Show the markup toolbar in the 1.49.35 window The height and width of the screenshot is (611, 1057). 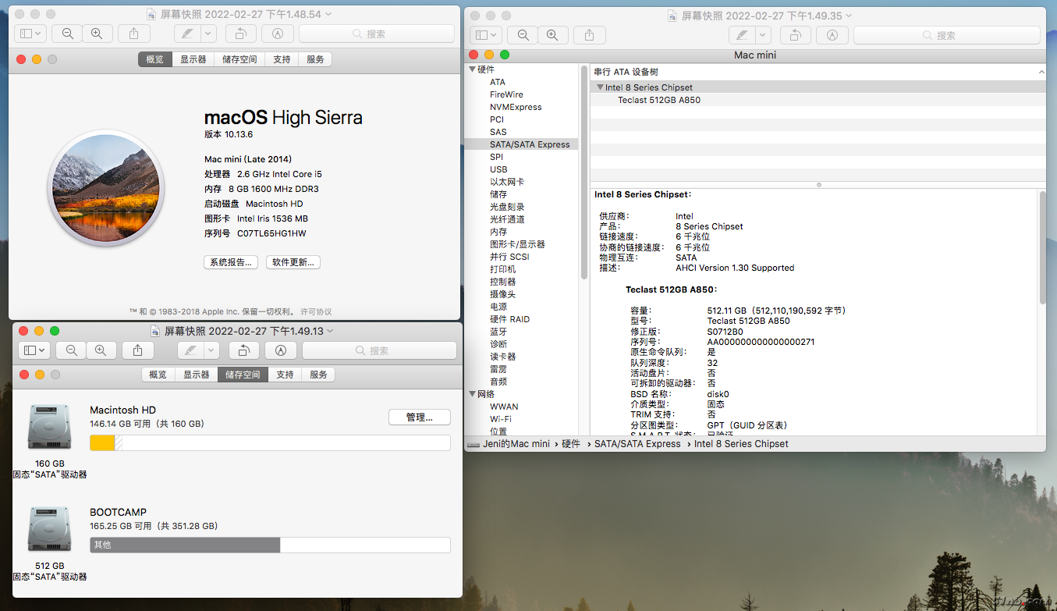pyautogui.click(x=832, y=35)
